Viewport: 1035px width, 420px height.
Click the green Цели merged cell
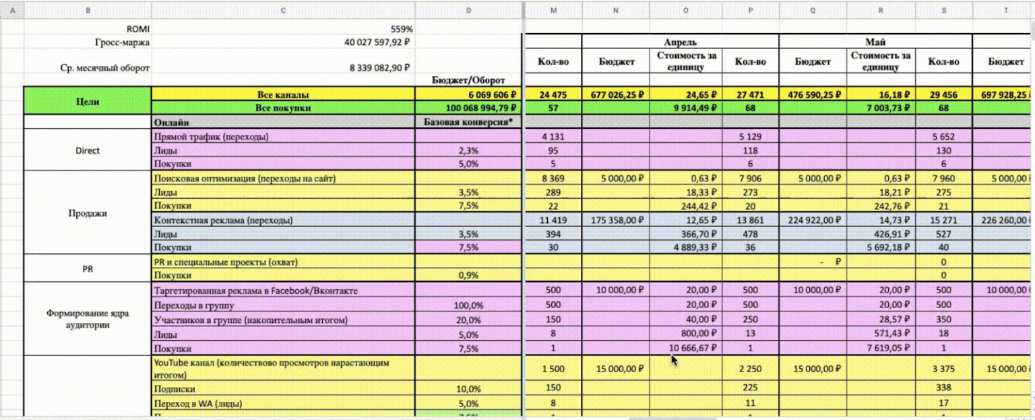pos(88,101)
